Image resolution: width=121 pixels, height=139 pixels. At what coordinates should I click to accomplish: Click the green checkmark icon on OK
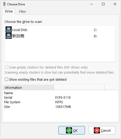pyautogui.click(x=69, y=130)
